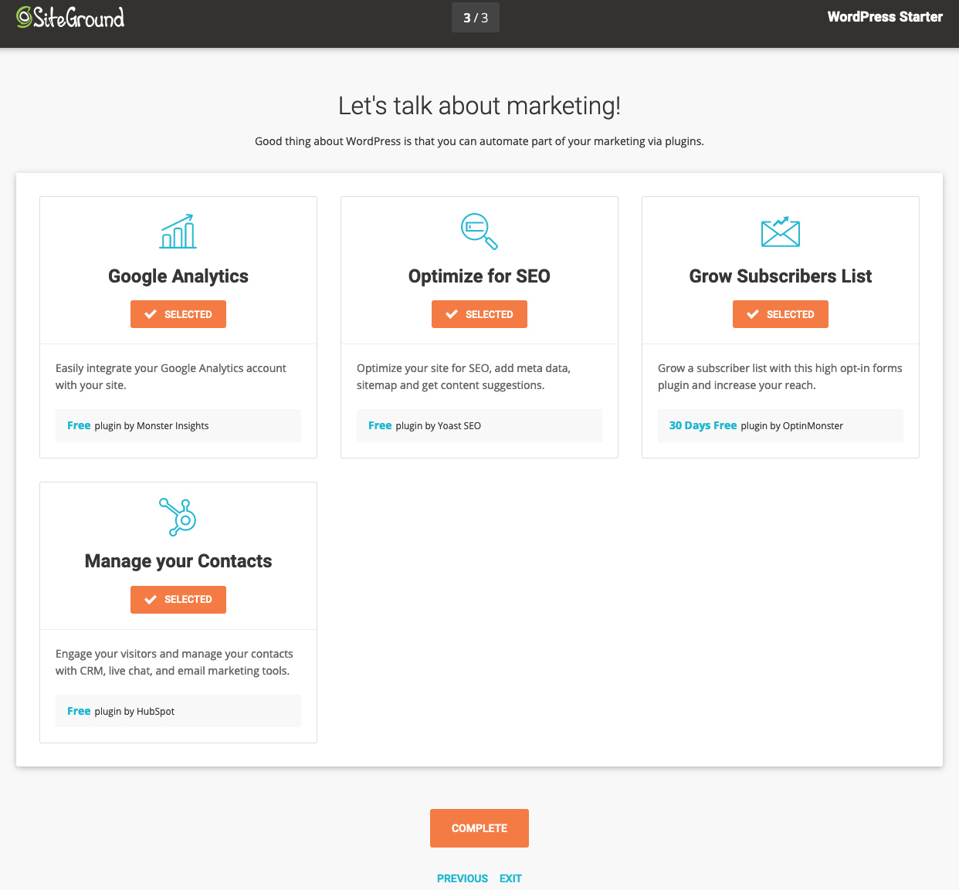
Task: Click the 'automate part of your marketing' subtitle
Action: [479, 141]
